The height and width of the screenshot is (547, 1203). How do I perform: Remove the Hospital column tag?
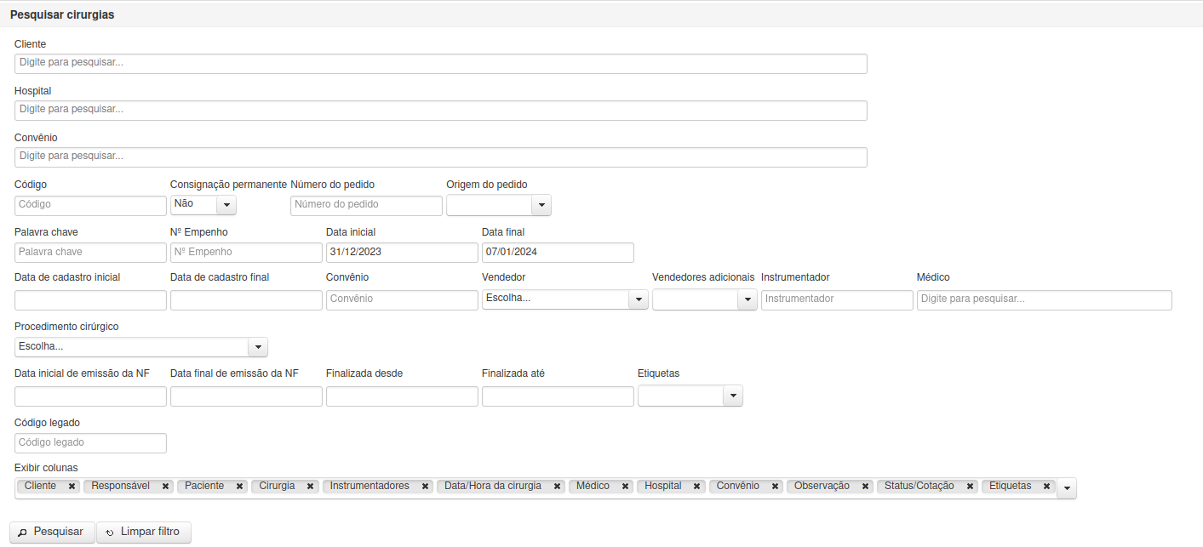tap(697, 487)
